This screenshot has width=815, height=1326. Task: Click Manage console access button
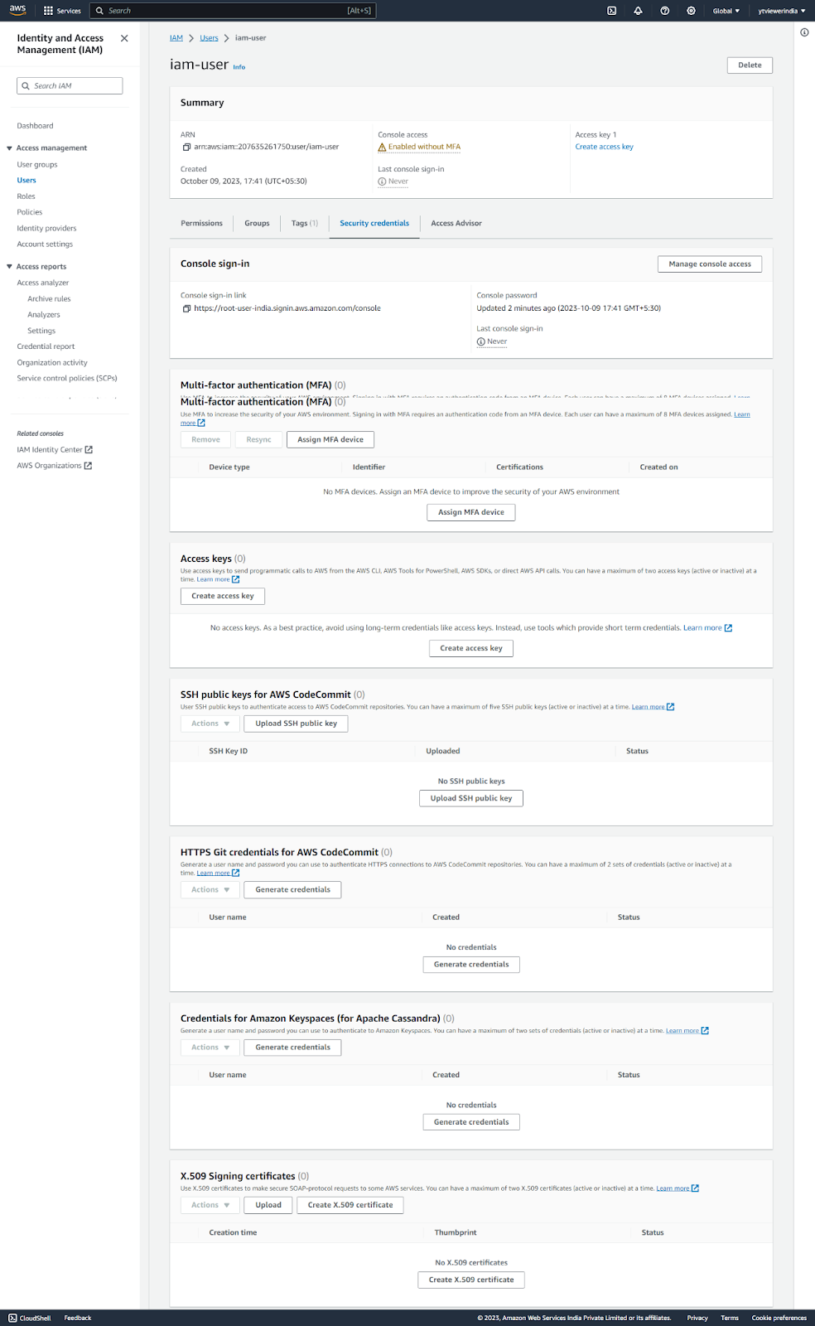tap(710, 264)
